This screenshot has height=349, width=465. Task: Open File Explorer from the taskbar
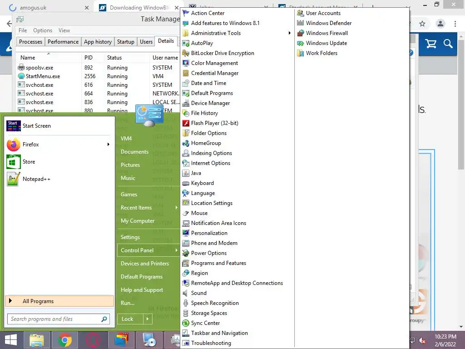(x=37, y=340)
